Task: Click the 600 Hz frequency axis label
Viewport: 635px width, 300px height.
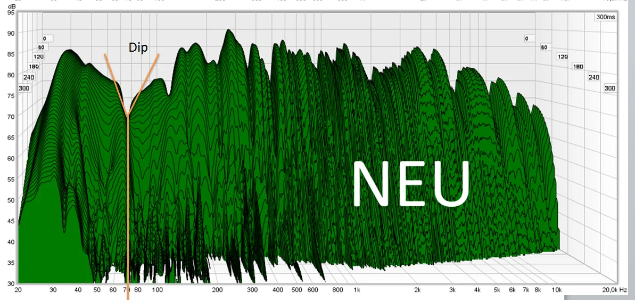Action: tap(312, 290)
